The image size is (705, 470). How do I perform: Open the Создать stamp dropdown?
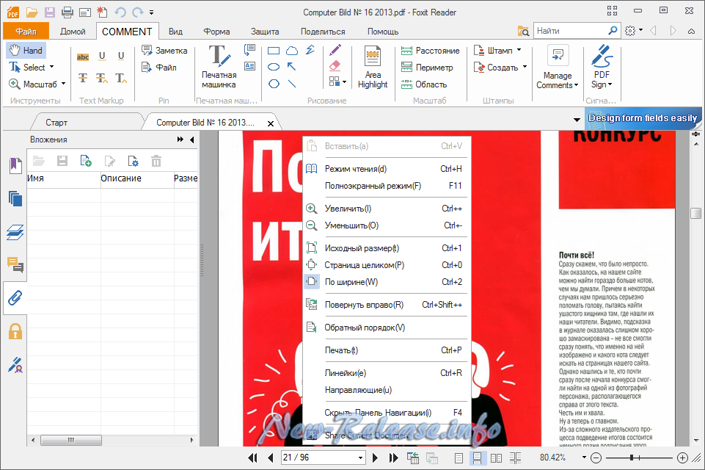tap(525, 67)
